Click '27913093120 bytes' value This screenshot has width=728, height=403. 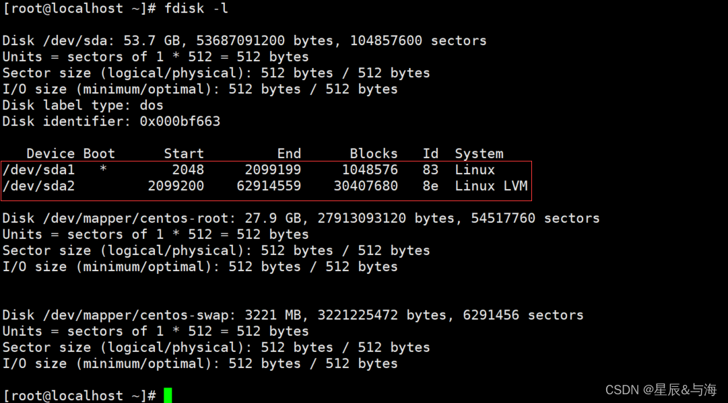[x=386, y=218]
